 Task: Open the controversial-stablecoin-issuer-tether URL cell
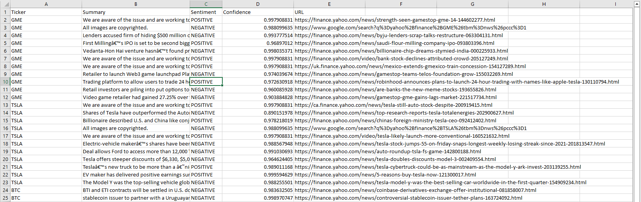[408, 198]
